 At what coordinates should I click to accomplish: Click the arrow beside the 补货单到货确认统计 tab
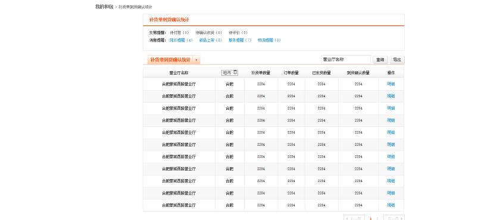[197, 60]
